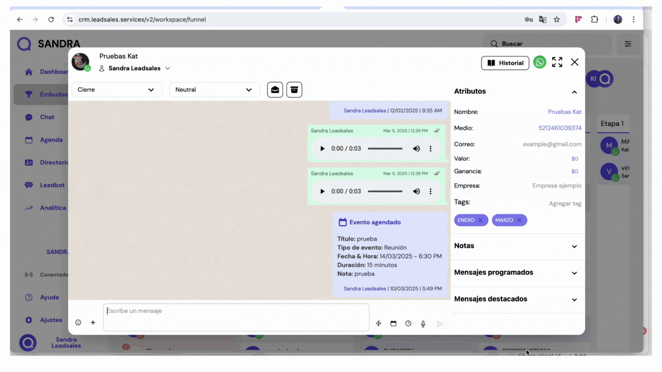Expand the chat to fullscreen
The height and width of the screenshot is (372, 662).
coord(557,62)
